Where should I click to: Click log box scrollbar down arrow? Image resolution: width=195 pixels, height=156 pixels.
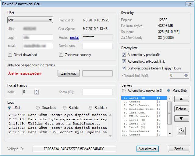(x=110, y=136)
